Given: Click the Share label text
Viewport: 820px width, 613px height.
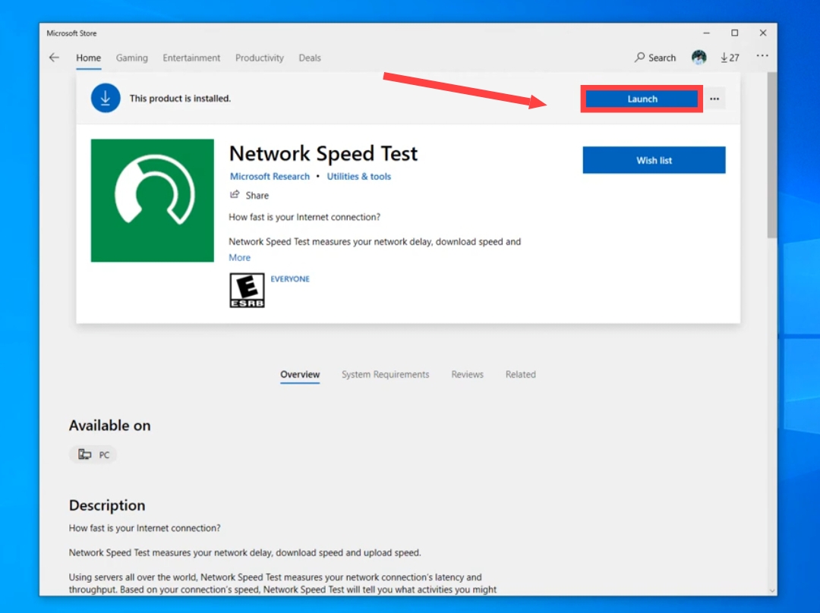Looking at the screenshot, I should [257, 196].
